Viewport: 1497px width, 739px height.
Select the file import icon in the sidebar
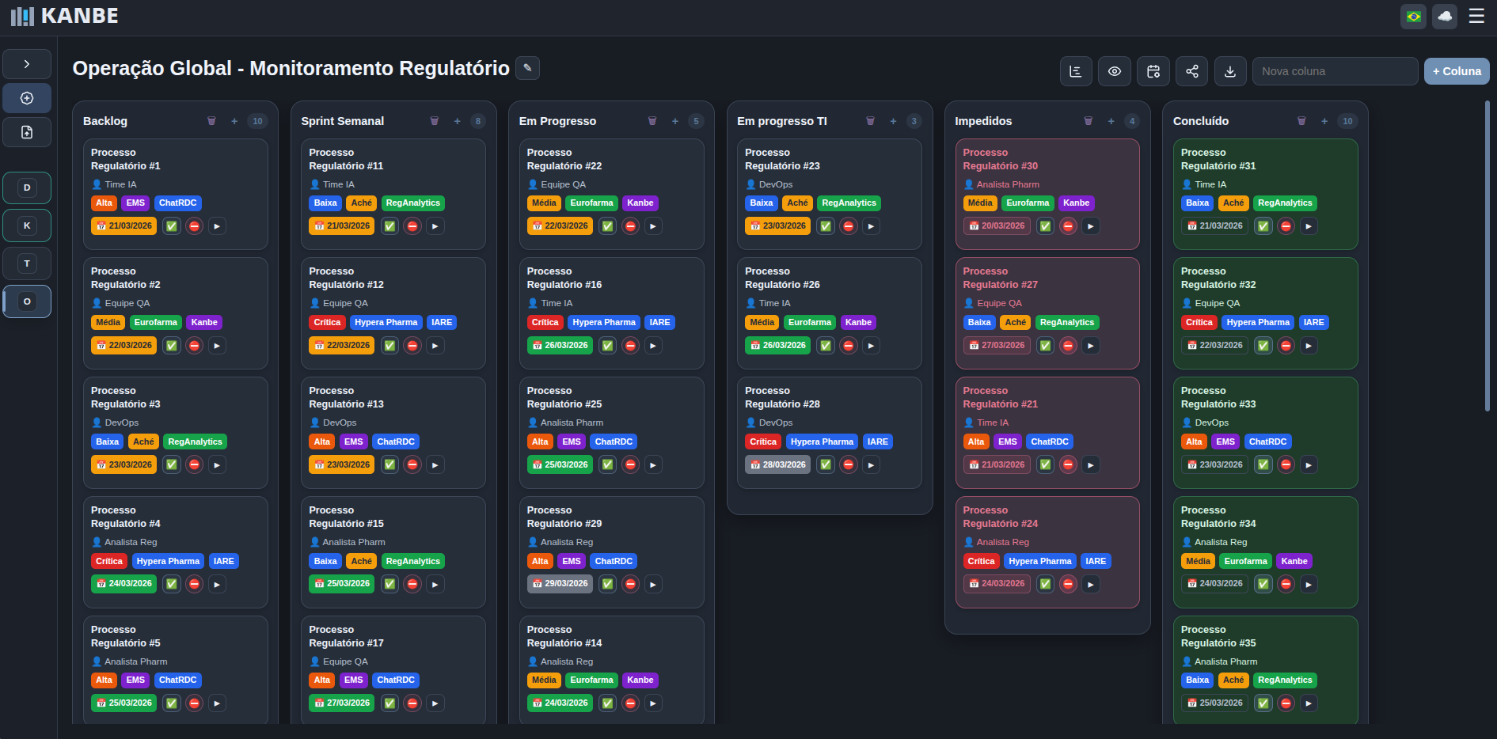tap(27, 132)
